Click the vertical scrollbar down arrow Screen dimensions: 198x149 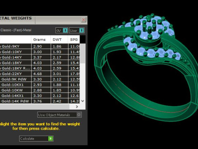[82, 101]
